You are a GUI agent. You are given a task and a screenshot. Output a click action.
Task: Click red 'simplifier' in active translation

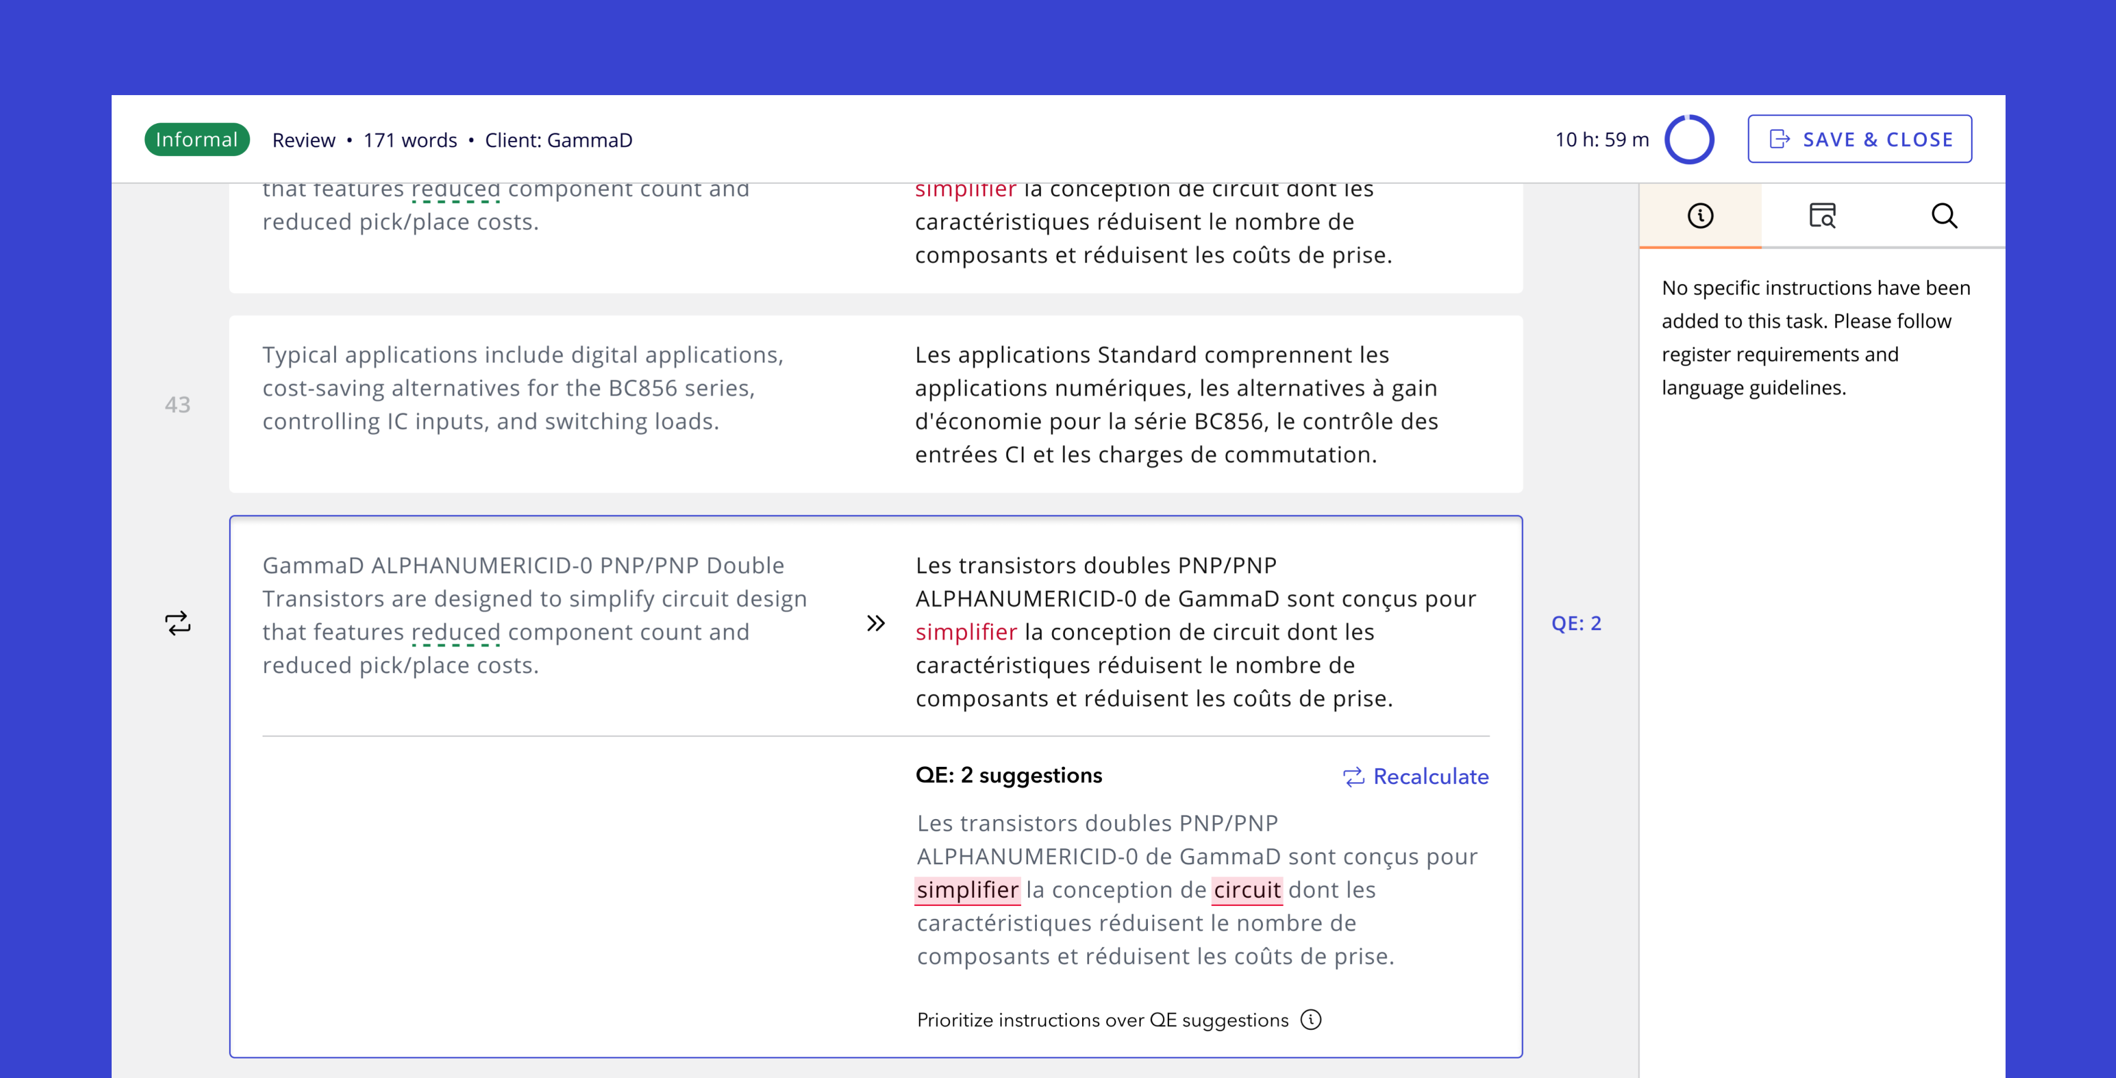(966, 632)
